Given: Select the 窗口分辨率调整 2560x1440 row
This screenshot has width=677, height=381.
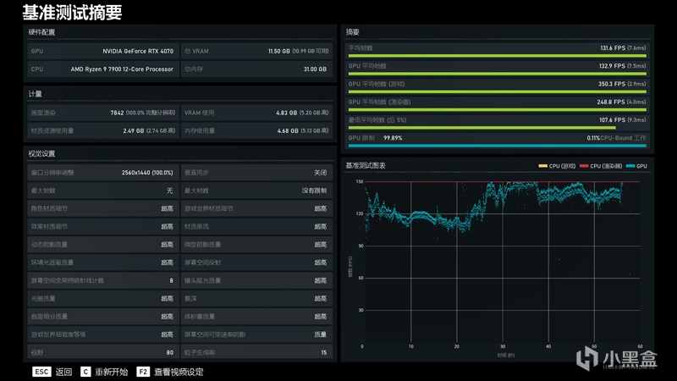Looking at the screenshot, I should click(x=102, y=173).
